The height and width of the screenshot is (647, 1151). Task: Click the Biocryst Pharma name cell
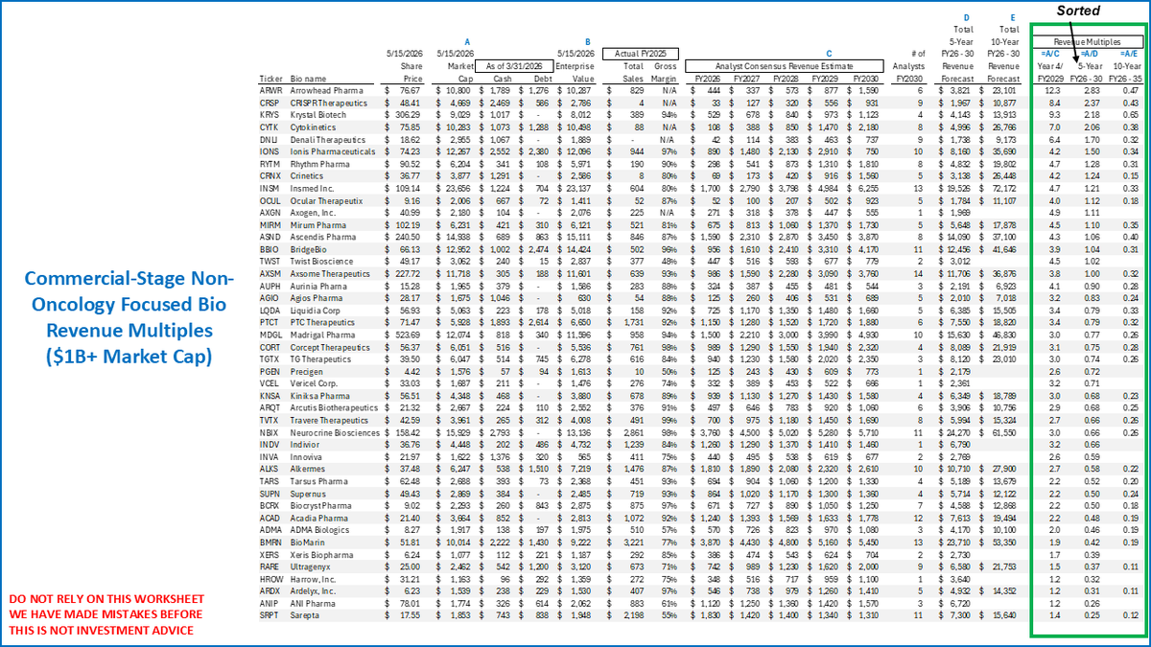click(320, 505)
